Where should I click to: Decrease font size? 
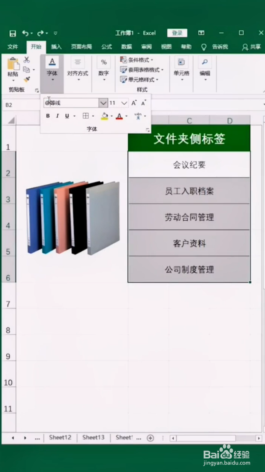click(x=144, y=103)
